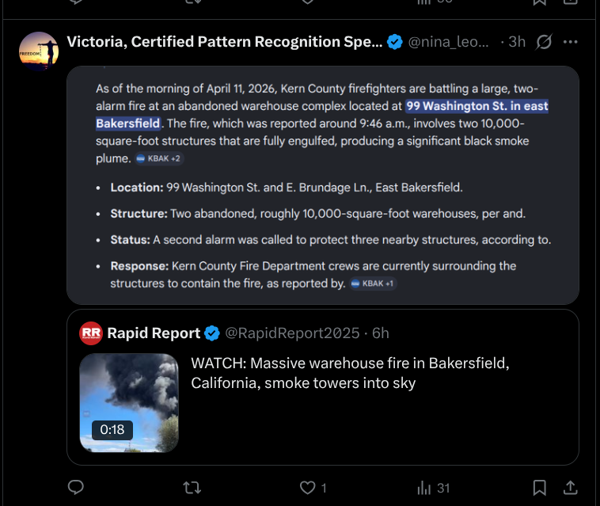Open the three-dot more options menu
The height and width of the screenshot is (506, 600).
[x=570, y=42]
